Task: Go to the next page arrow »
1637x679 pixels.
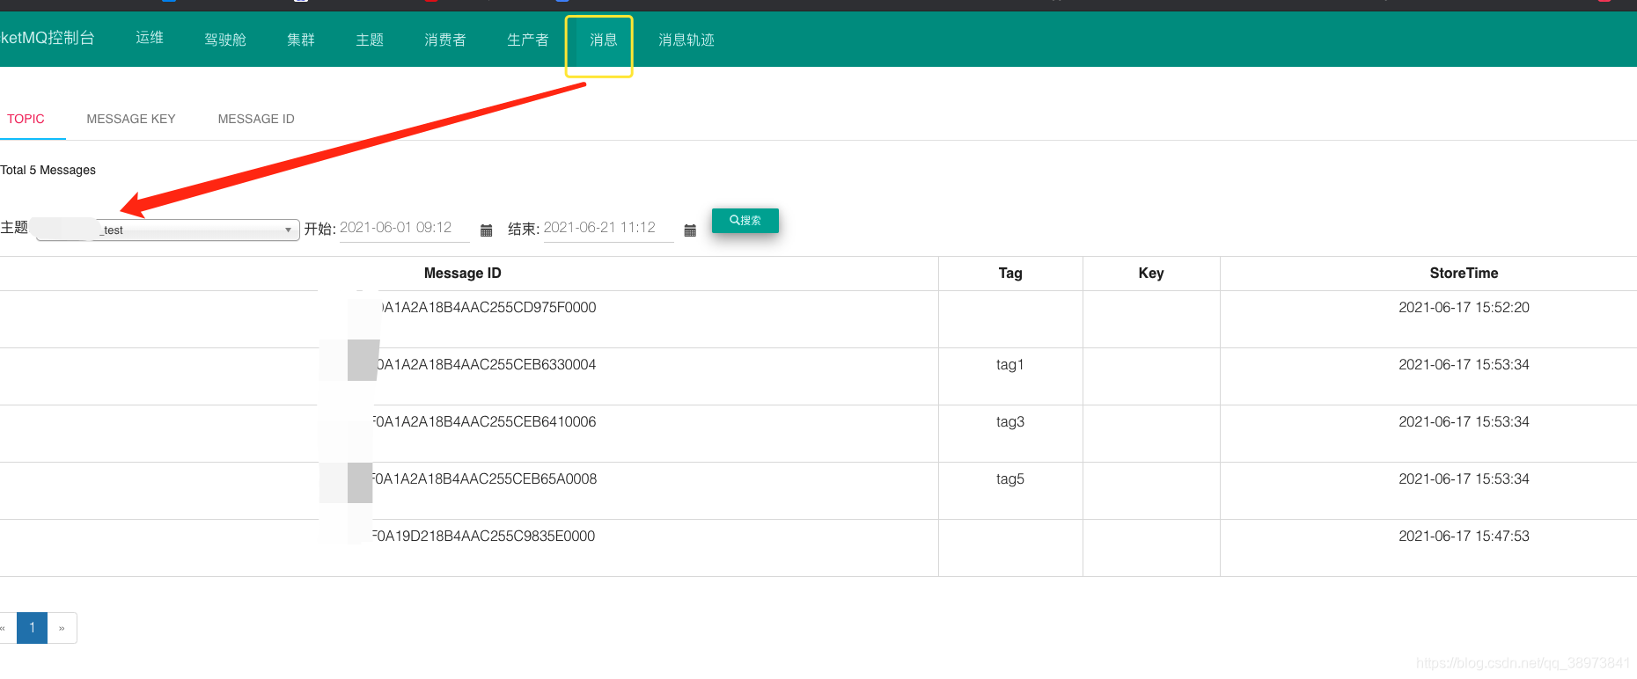Action: [x=62, y=628]
